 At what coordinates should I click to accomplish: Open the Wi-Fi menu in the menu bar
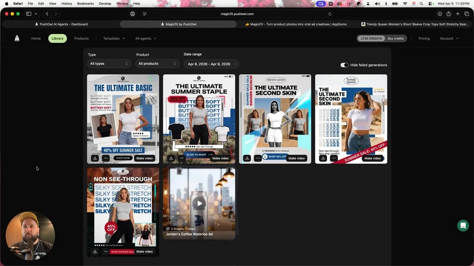[x=405, y=3]
